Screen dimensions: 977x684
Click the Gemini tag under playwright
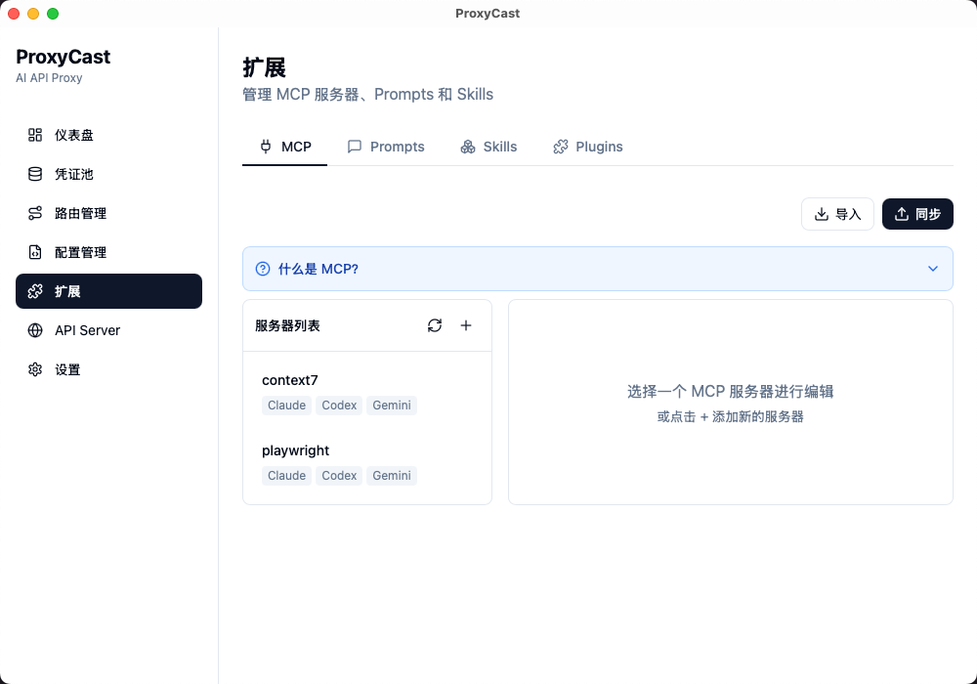[391, 476]
